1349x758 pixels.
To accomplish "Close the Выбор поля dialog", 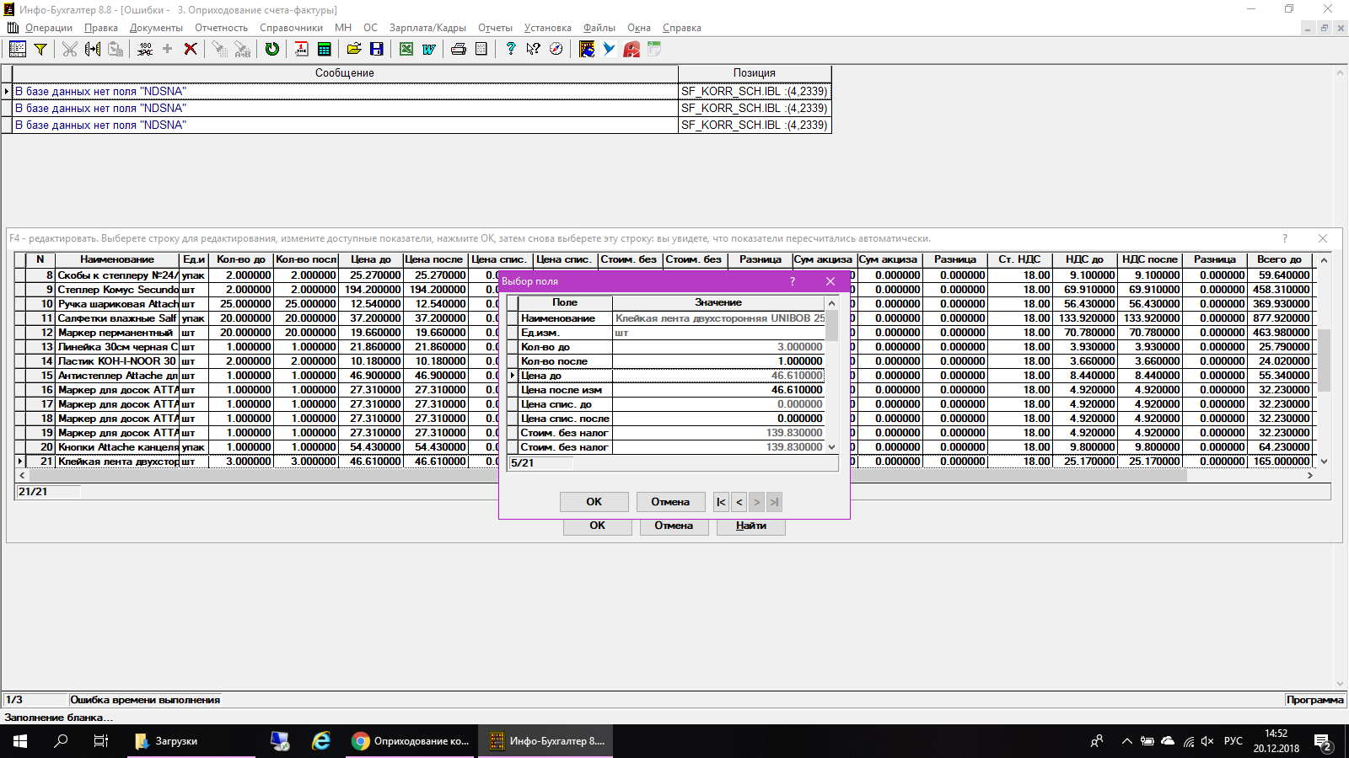I will click(830, 281).
